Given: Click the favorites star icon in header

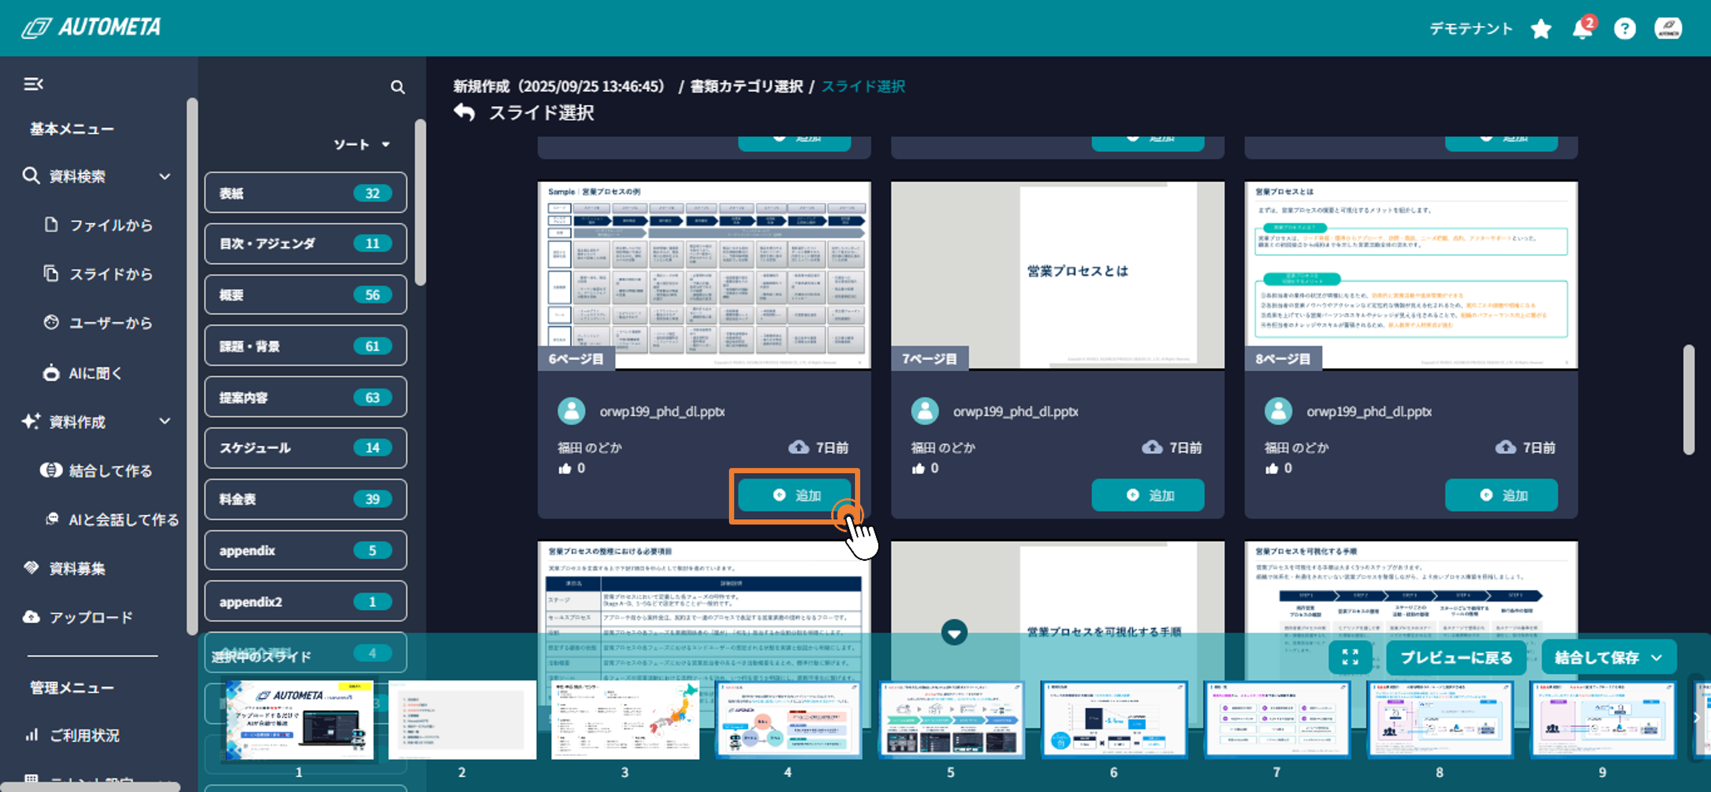Looking at the screenshot, I should 1540,29.
